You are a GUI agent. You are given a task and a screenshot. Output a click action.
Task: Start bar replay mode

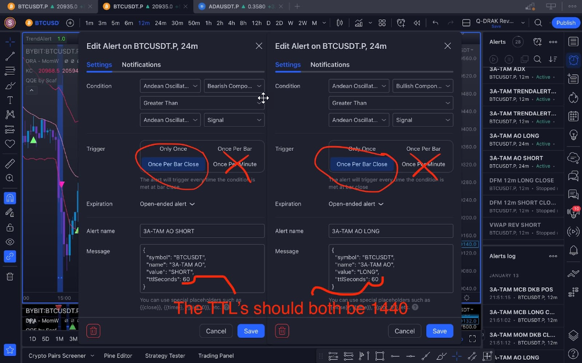417,23
